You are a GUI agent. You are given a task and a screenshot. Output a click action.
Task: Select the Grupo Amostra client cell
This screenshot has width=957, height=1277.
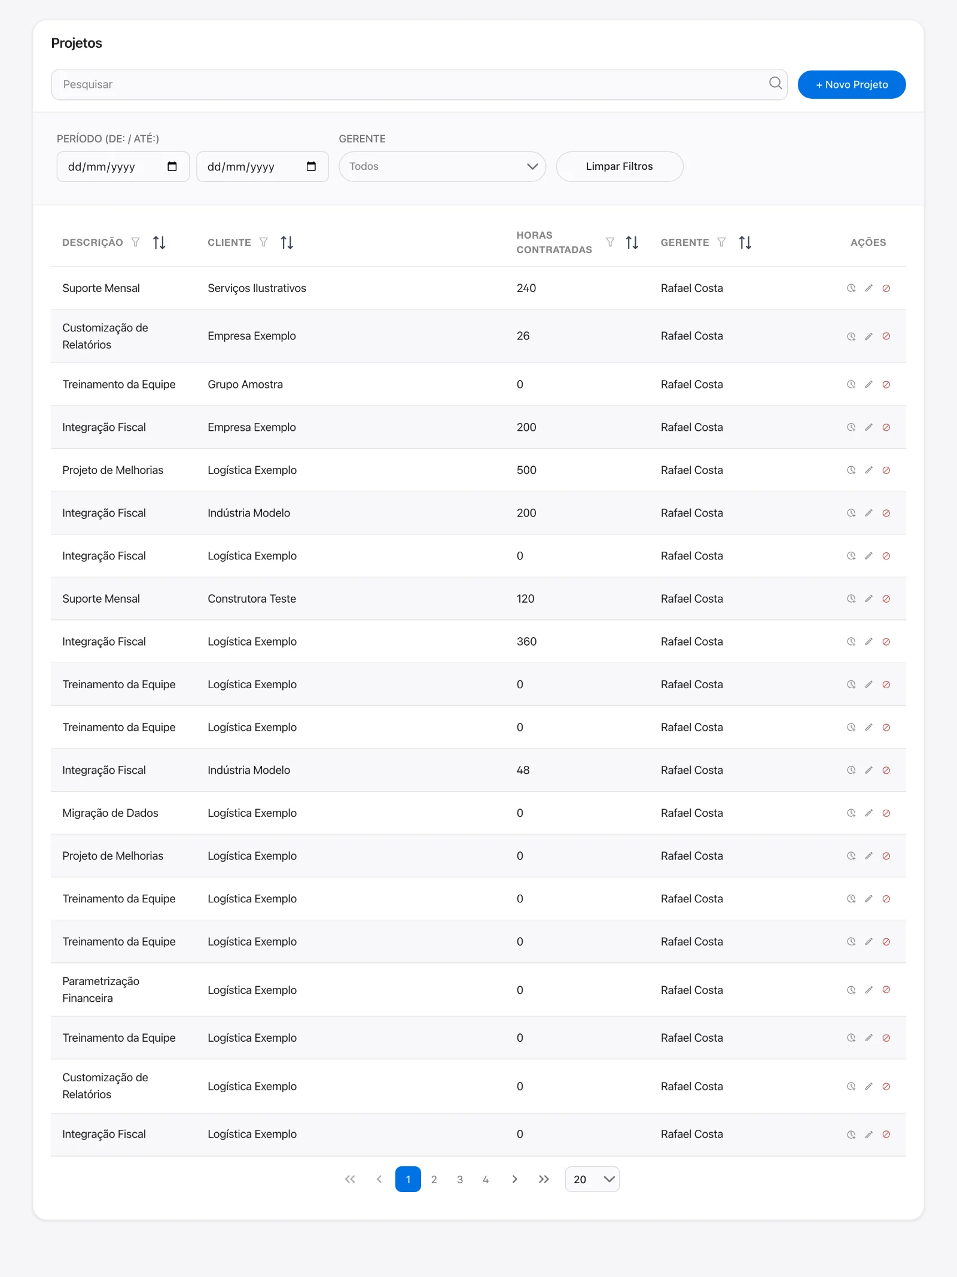pos(245,385)
